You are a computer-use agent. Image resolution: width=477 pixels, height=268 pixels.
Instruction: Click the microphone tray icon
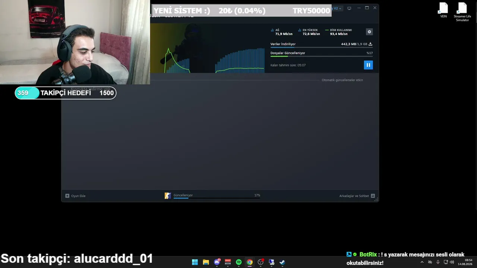point(438,262)
